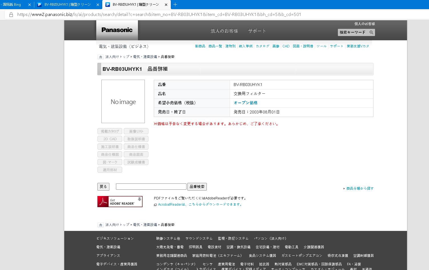The height and width of the screenshot is (270, 429).
Task: Click 商品仕様図 button
Action: point(110,154)
